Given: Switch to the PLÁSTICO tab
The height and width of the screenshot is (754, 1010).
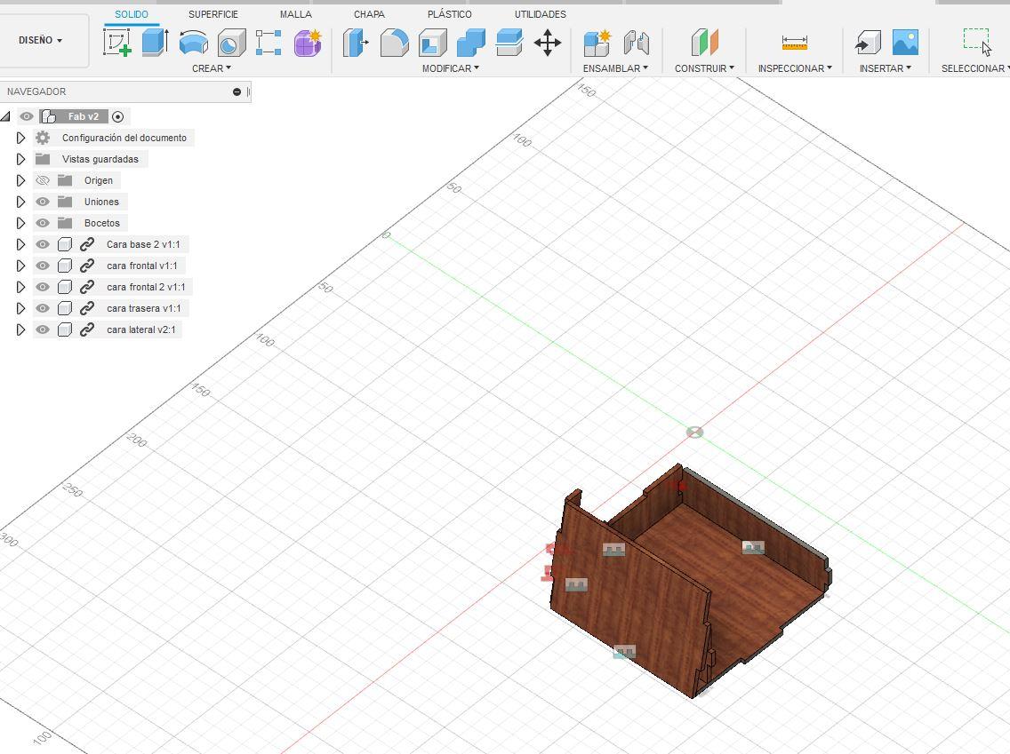Looking at the screenshot, I should click(450, 14).
